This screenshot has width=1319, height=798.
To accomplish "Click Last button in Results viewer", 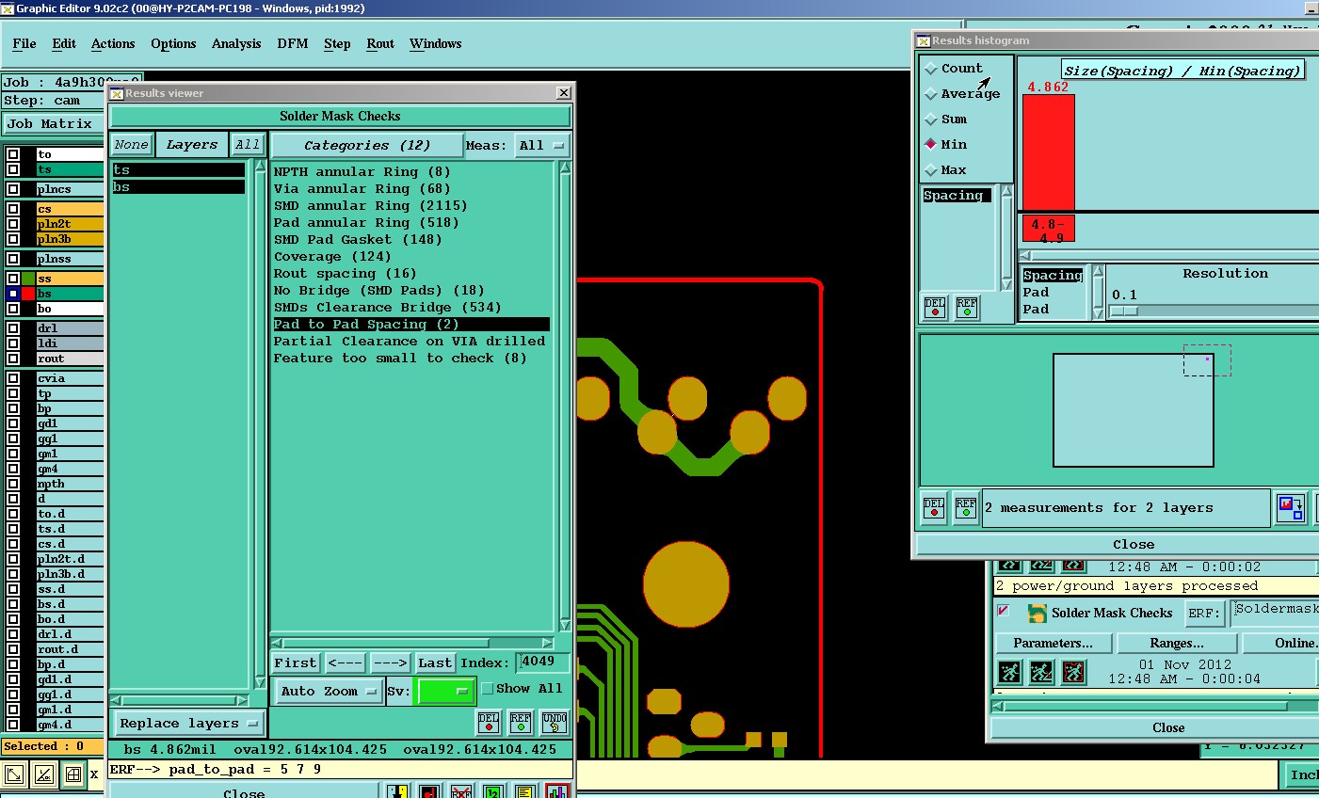I will [x=435, y=663].
